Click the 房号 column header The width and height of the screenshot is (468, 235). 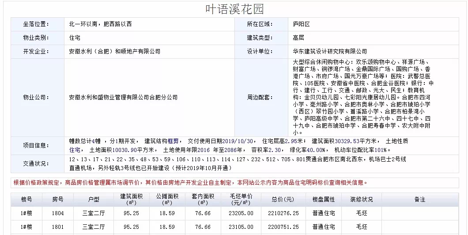coord(58,200)
